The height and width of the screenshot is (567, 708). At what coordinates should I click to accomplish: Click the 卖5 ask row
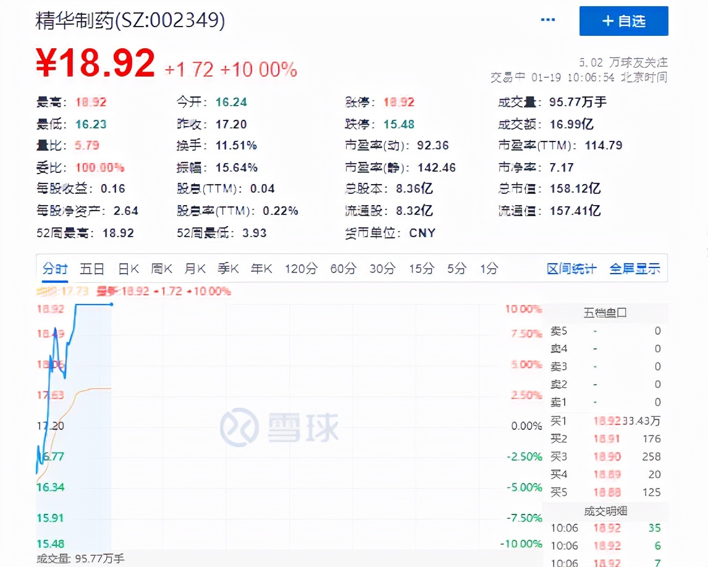coord(605,331)
